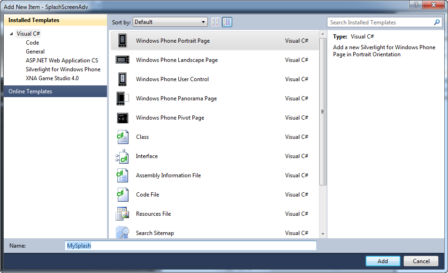Viewport: 448px width, 273px height.
Task: Choose the Windows Phone Panorama Page icon
Action: tap(122, 98)
